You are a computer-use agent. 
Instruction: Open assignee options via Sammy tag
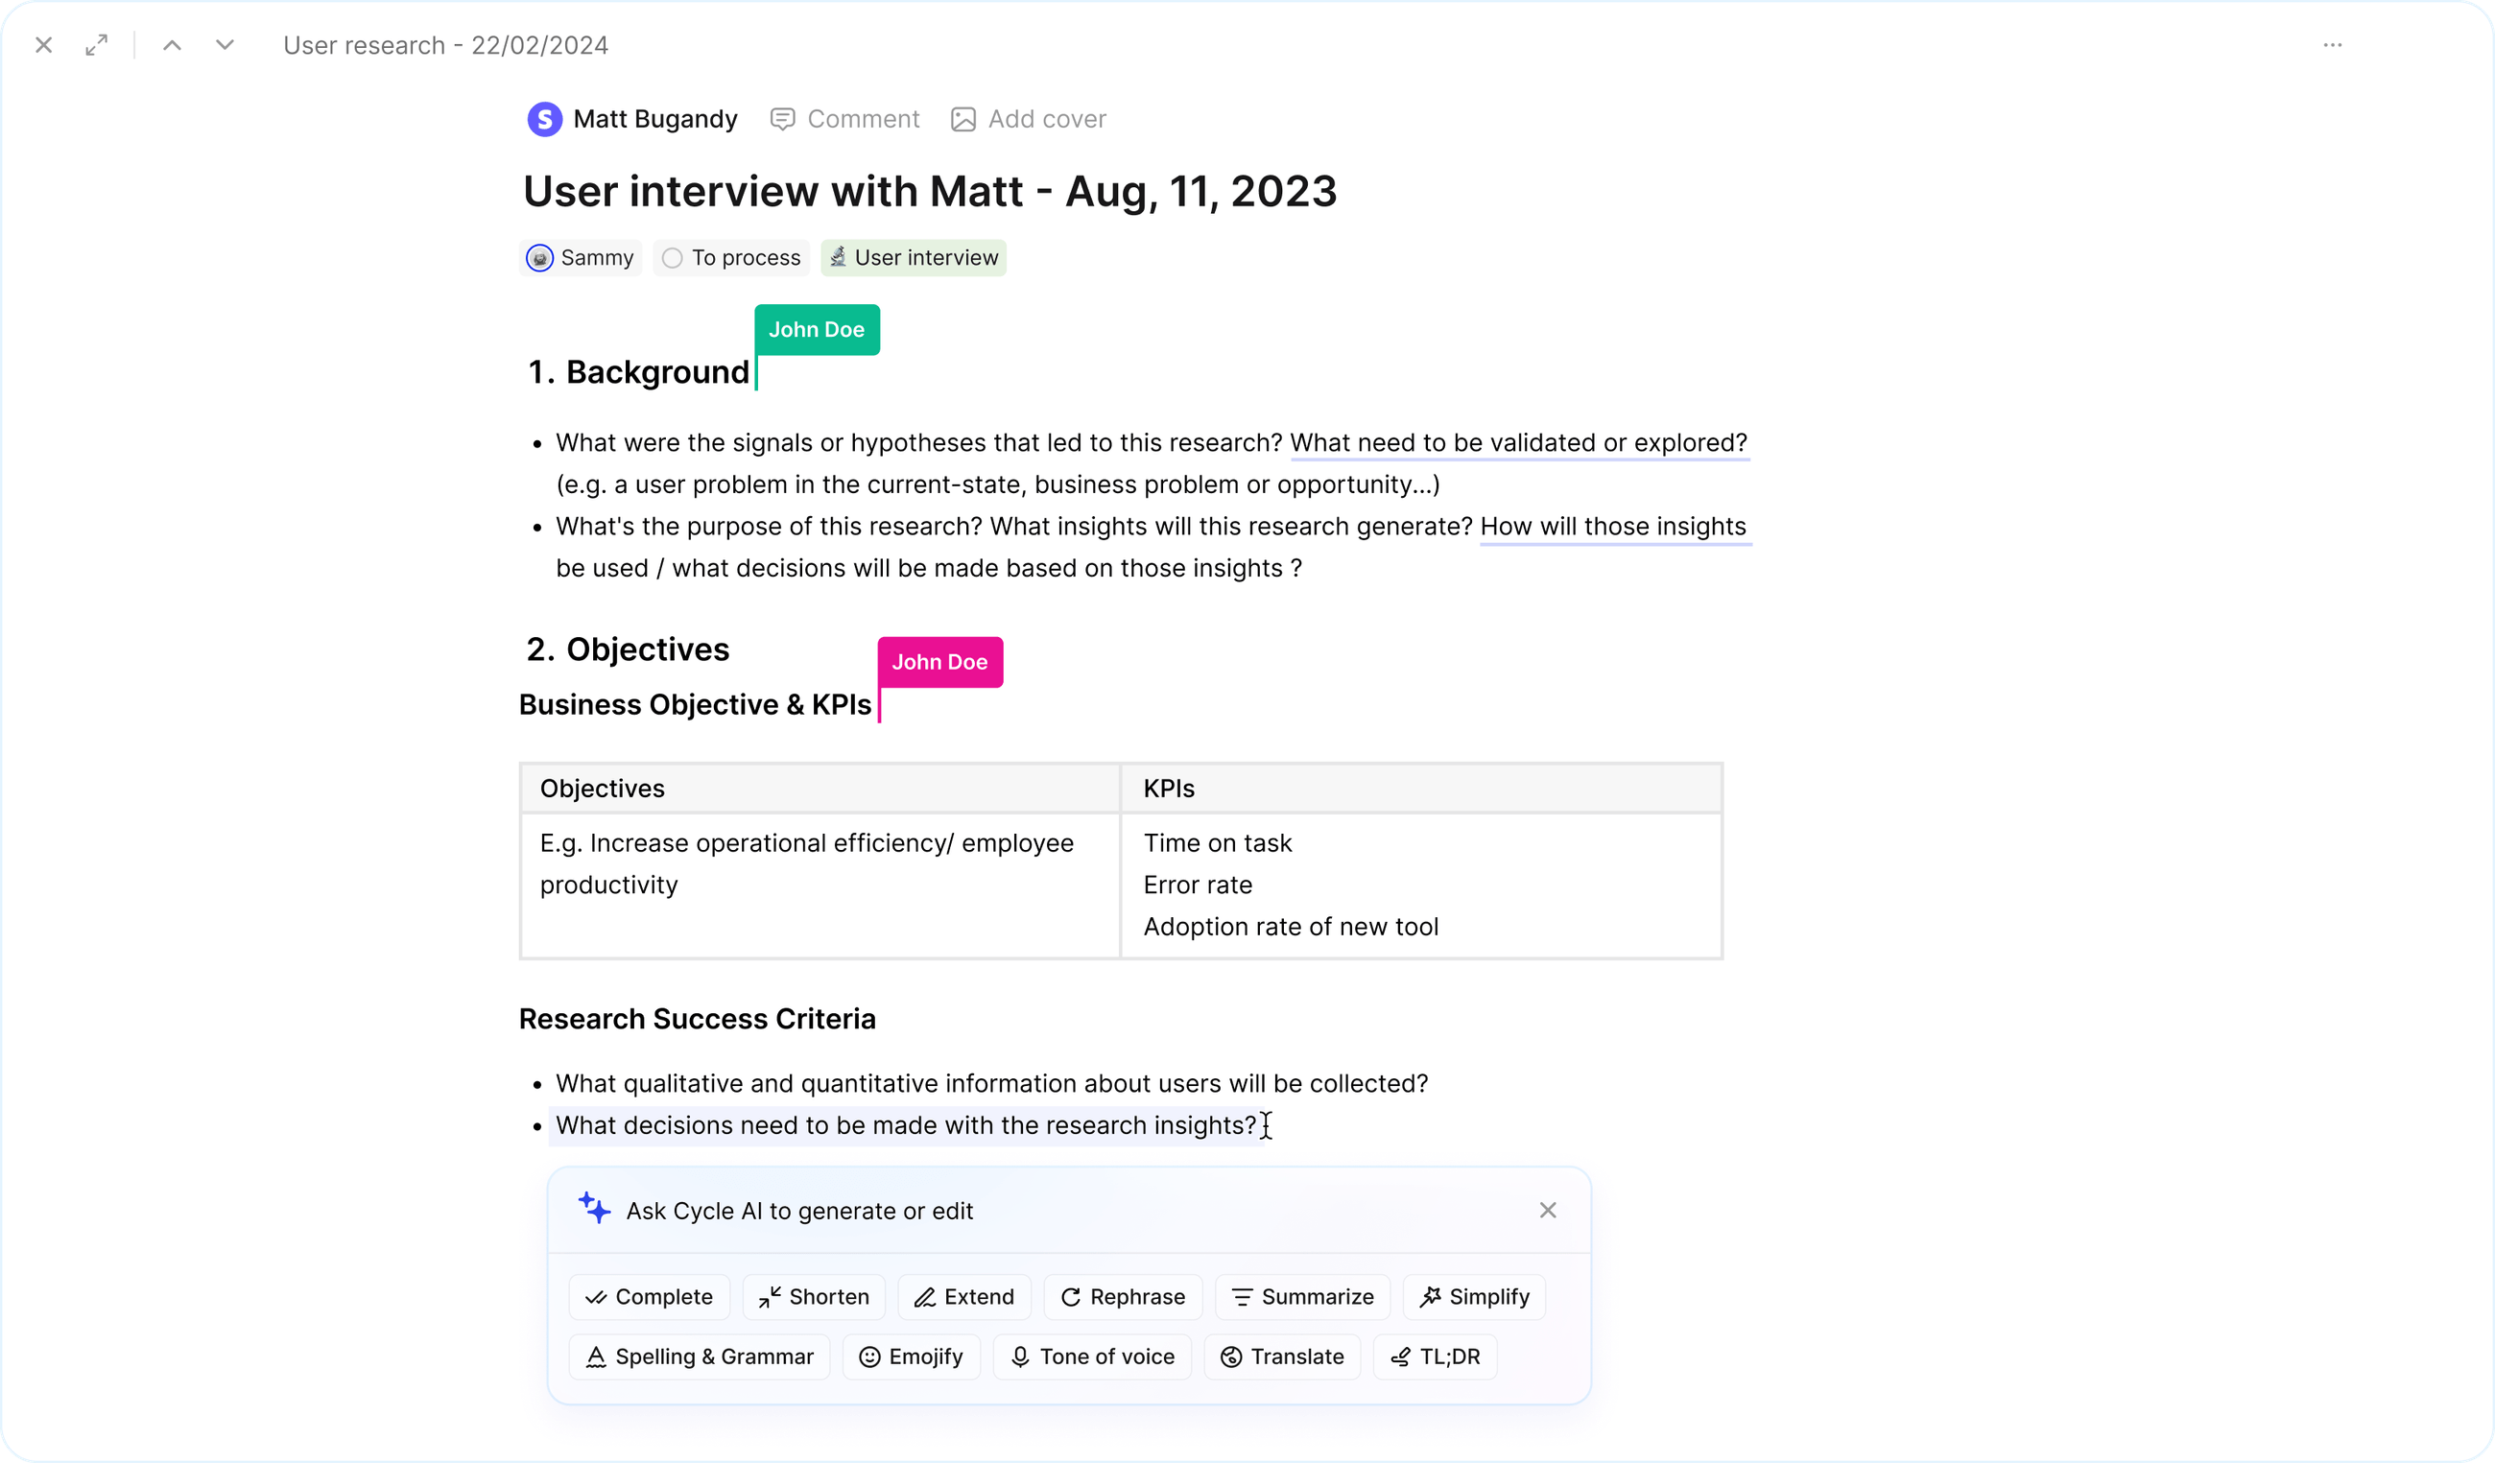[x=581, y=257]
